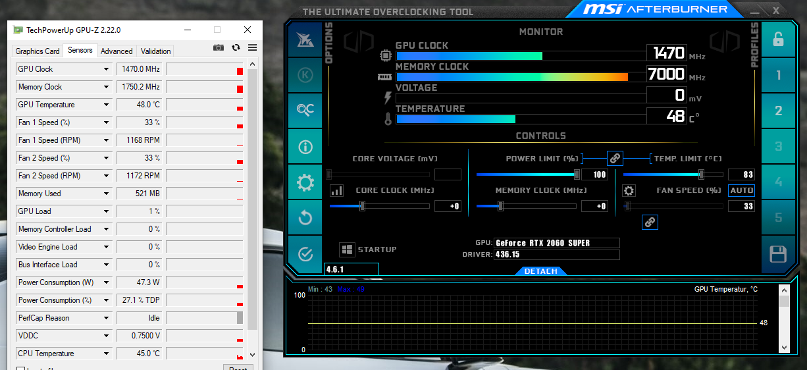Open the Fan 1 Speed (%) dropdown
The width and height of the screenshot is (807, 370).
tap(106, 122)
